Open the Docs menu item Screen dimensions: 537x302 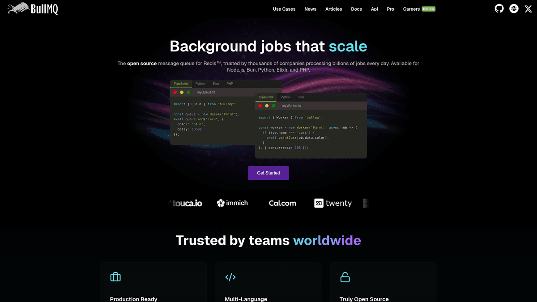click(356, 9)
